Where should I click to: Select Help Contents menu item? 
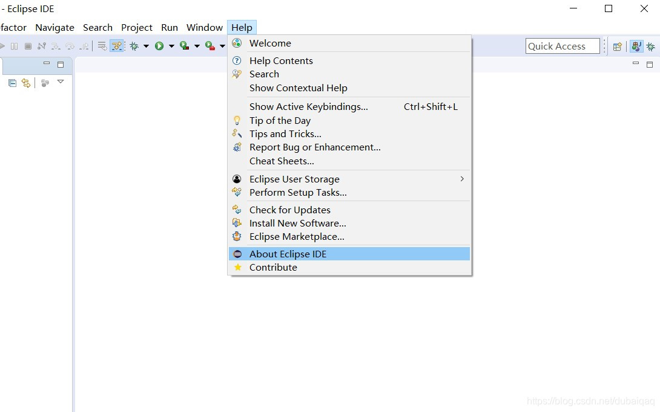tap(349, 61)
